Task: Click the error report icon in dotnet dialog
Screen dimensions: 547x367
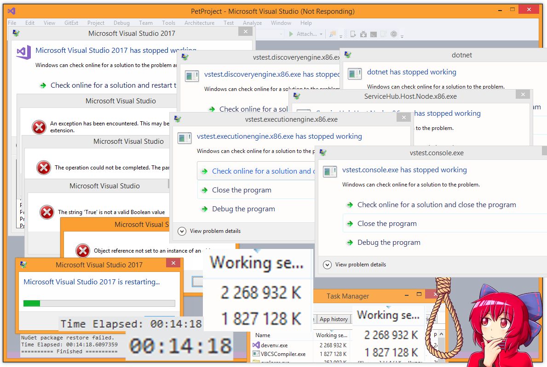Action: pos(355,73)
